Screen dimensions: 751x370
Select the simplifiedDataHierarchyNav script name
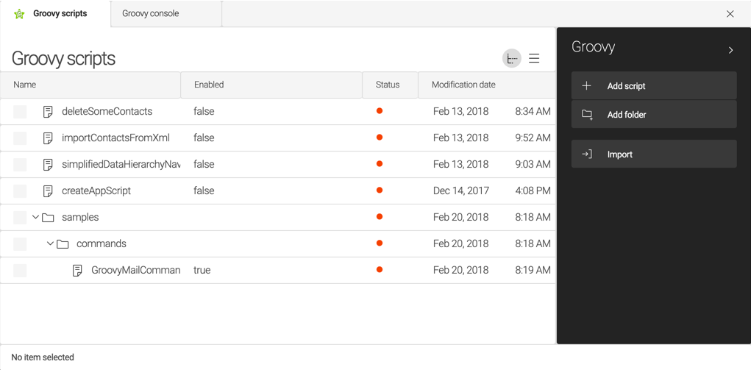pyautogui.click(x=121, y=164)
